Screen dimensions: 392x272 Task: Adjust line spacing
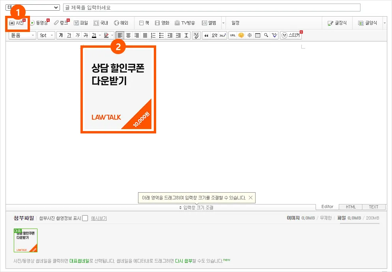coord(186,35)
